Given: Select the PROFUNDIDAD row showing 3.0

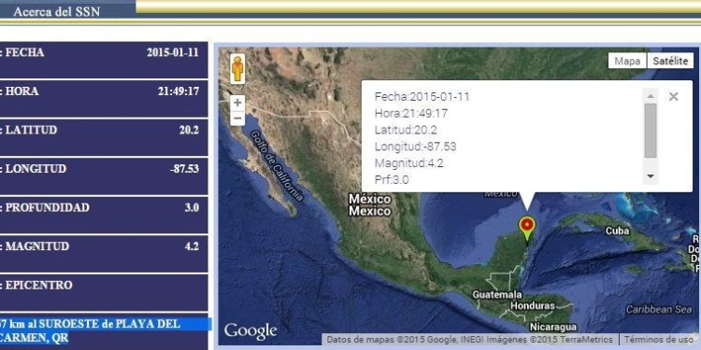Looking at the screenshot, I should click(103, 215).
